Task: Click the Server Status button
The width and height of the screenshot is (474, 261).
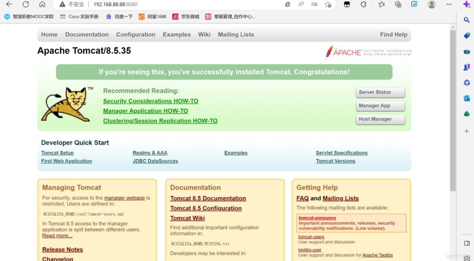Action: point(380,92)
